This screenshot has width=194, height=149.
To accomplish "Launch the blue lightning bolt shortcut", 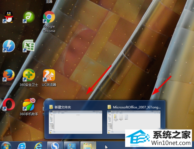I will (x=9, y=46).
